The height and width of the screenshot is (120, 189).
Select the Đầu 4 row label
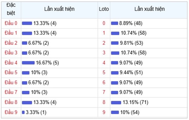coord(11,63)
